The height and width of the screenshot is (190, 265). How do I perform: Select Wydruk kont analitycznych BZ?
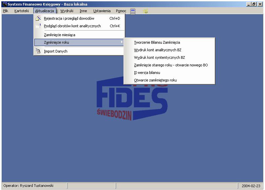click(x=169, y=50)
